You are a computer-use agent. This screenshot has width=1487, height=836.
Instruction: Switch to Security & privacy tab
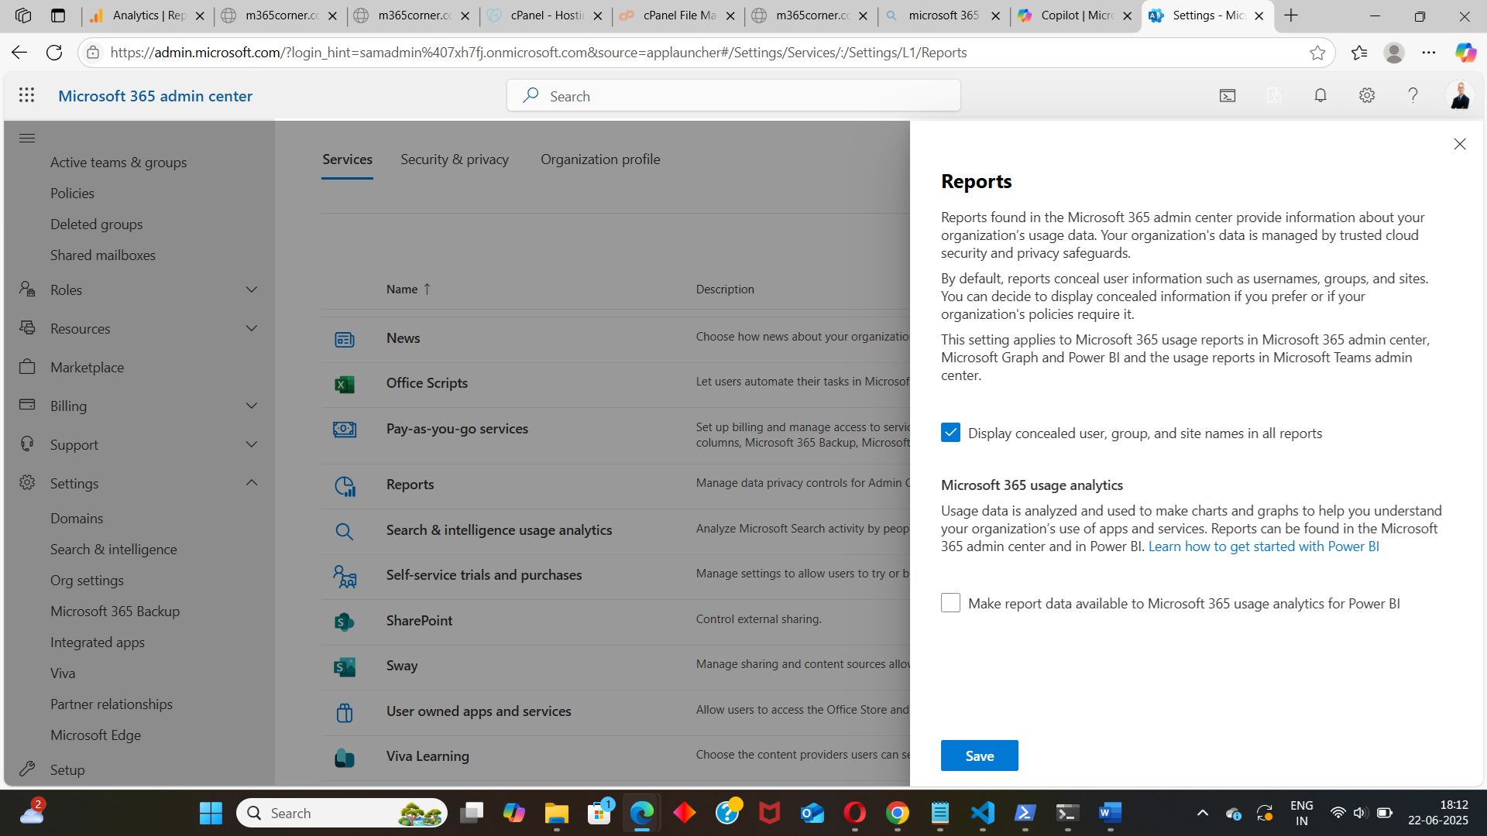(x=455, y=159)
